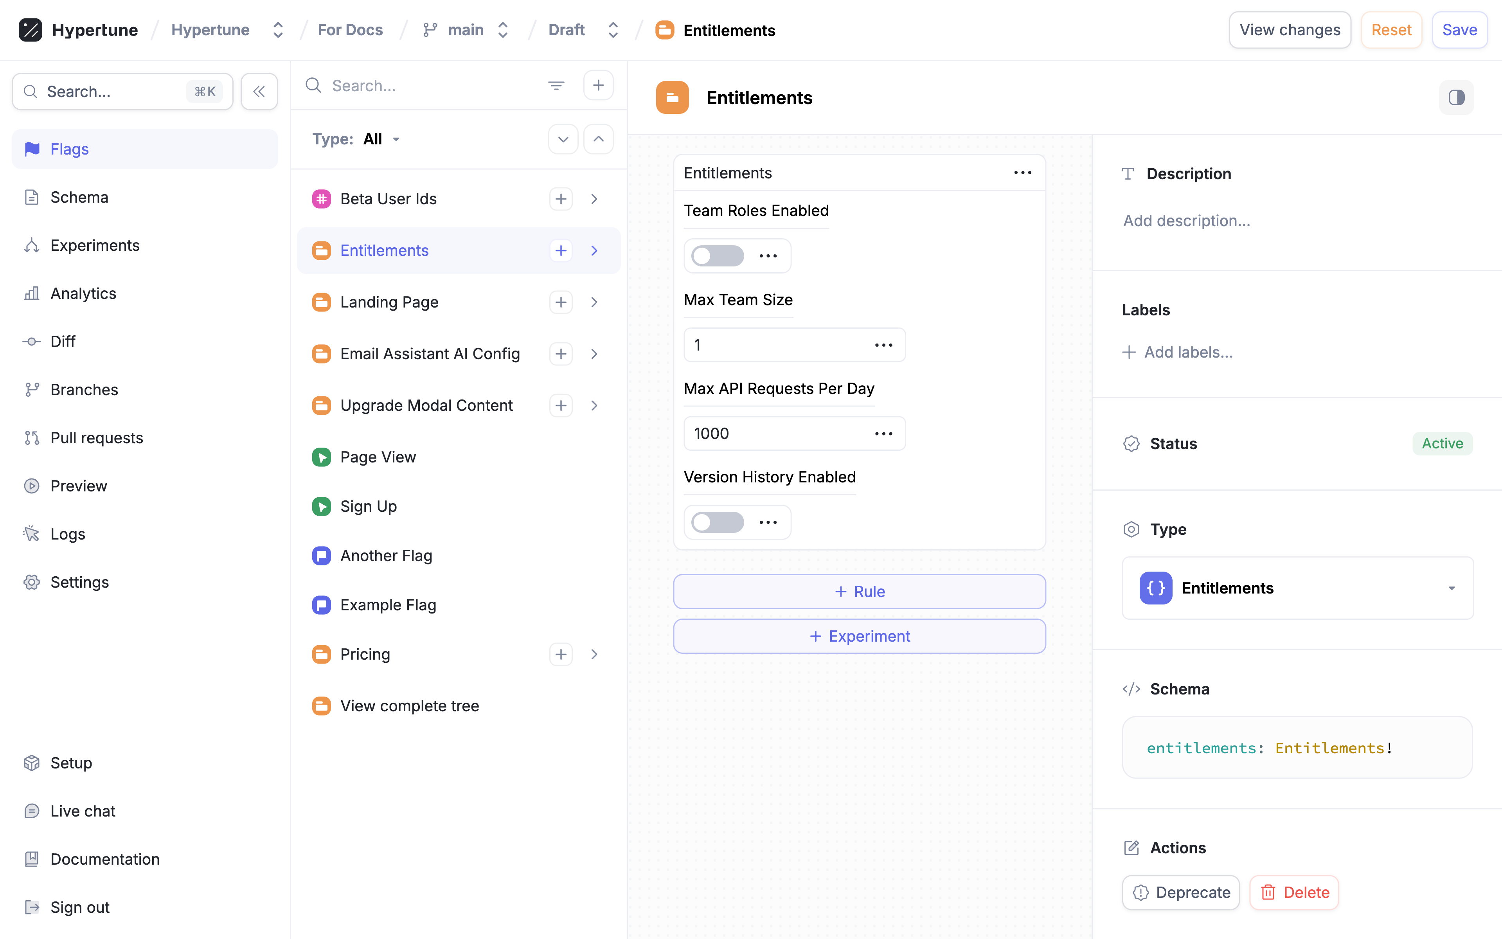Image resolution: width=1502 pixels, height=939 pixels.
Task: Click the Hypertune logo icon
Action: click(31, 30)
